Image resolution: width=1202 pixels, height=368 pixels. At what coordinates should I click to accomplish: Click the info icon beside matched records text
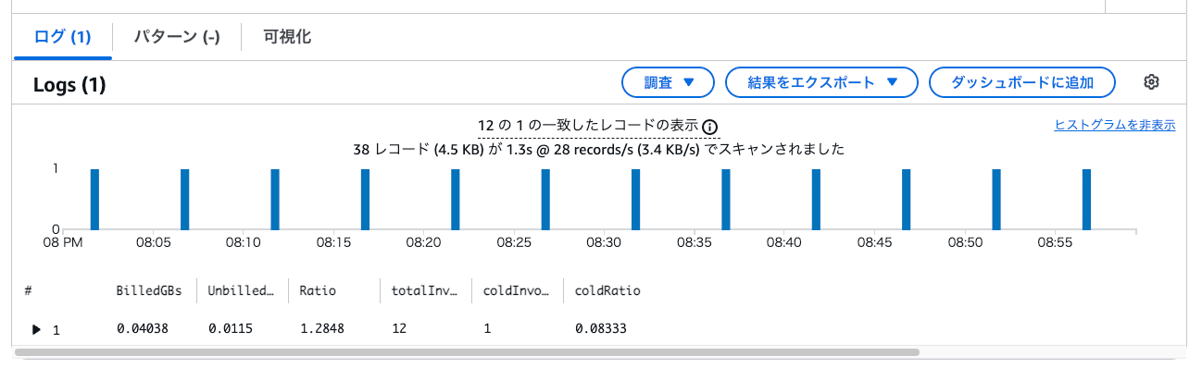(710, 127)
